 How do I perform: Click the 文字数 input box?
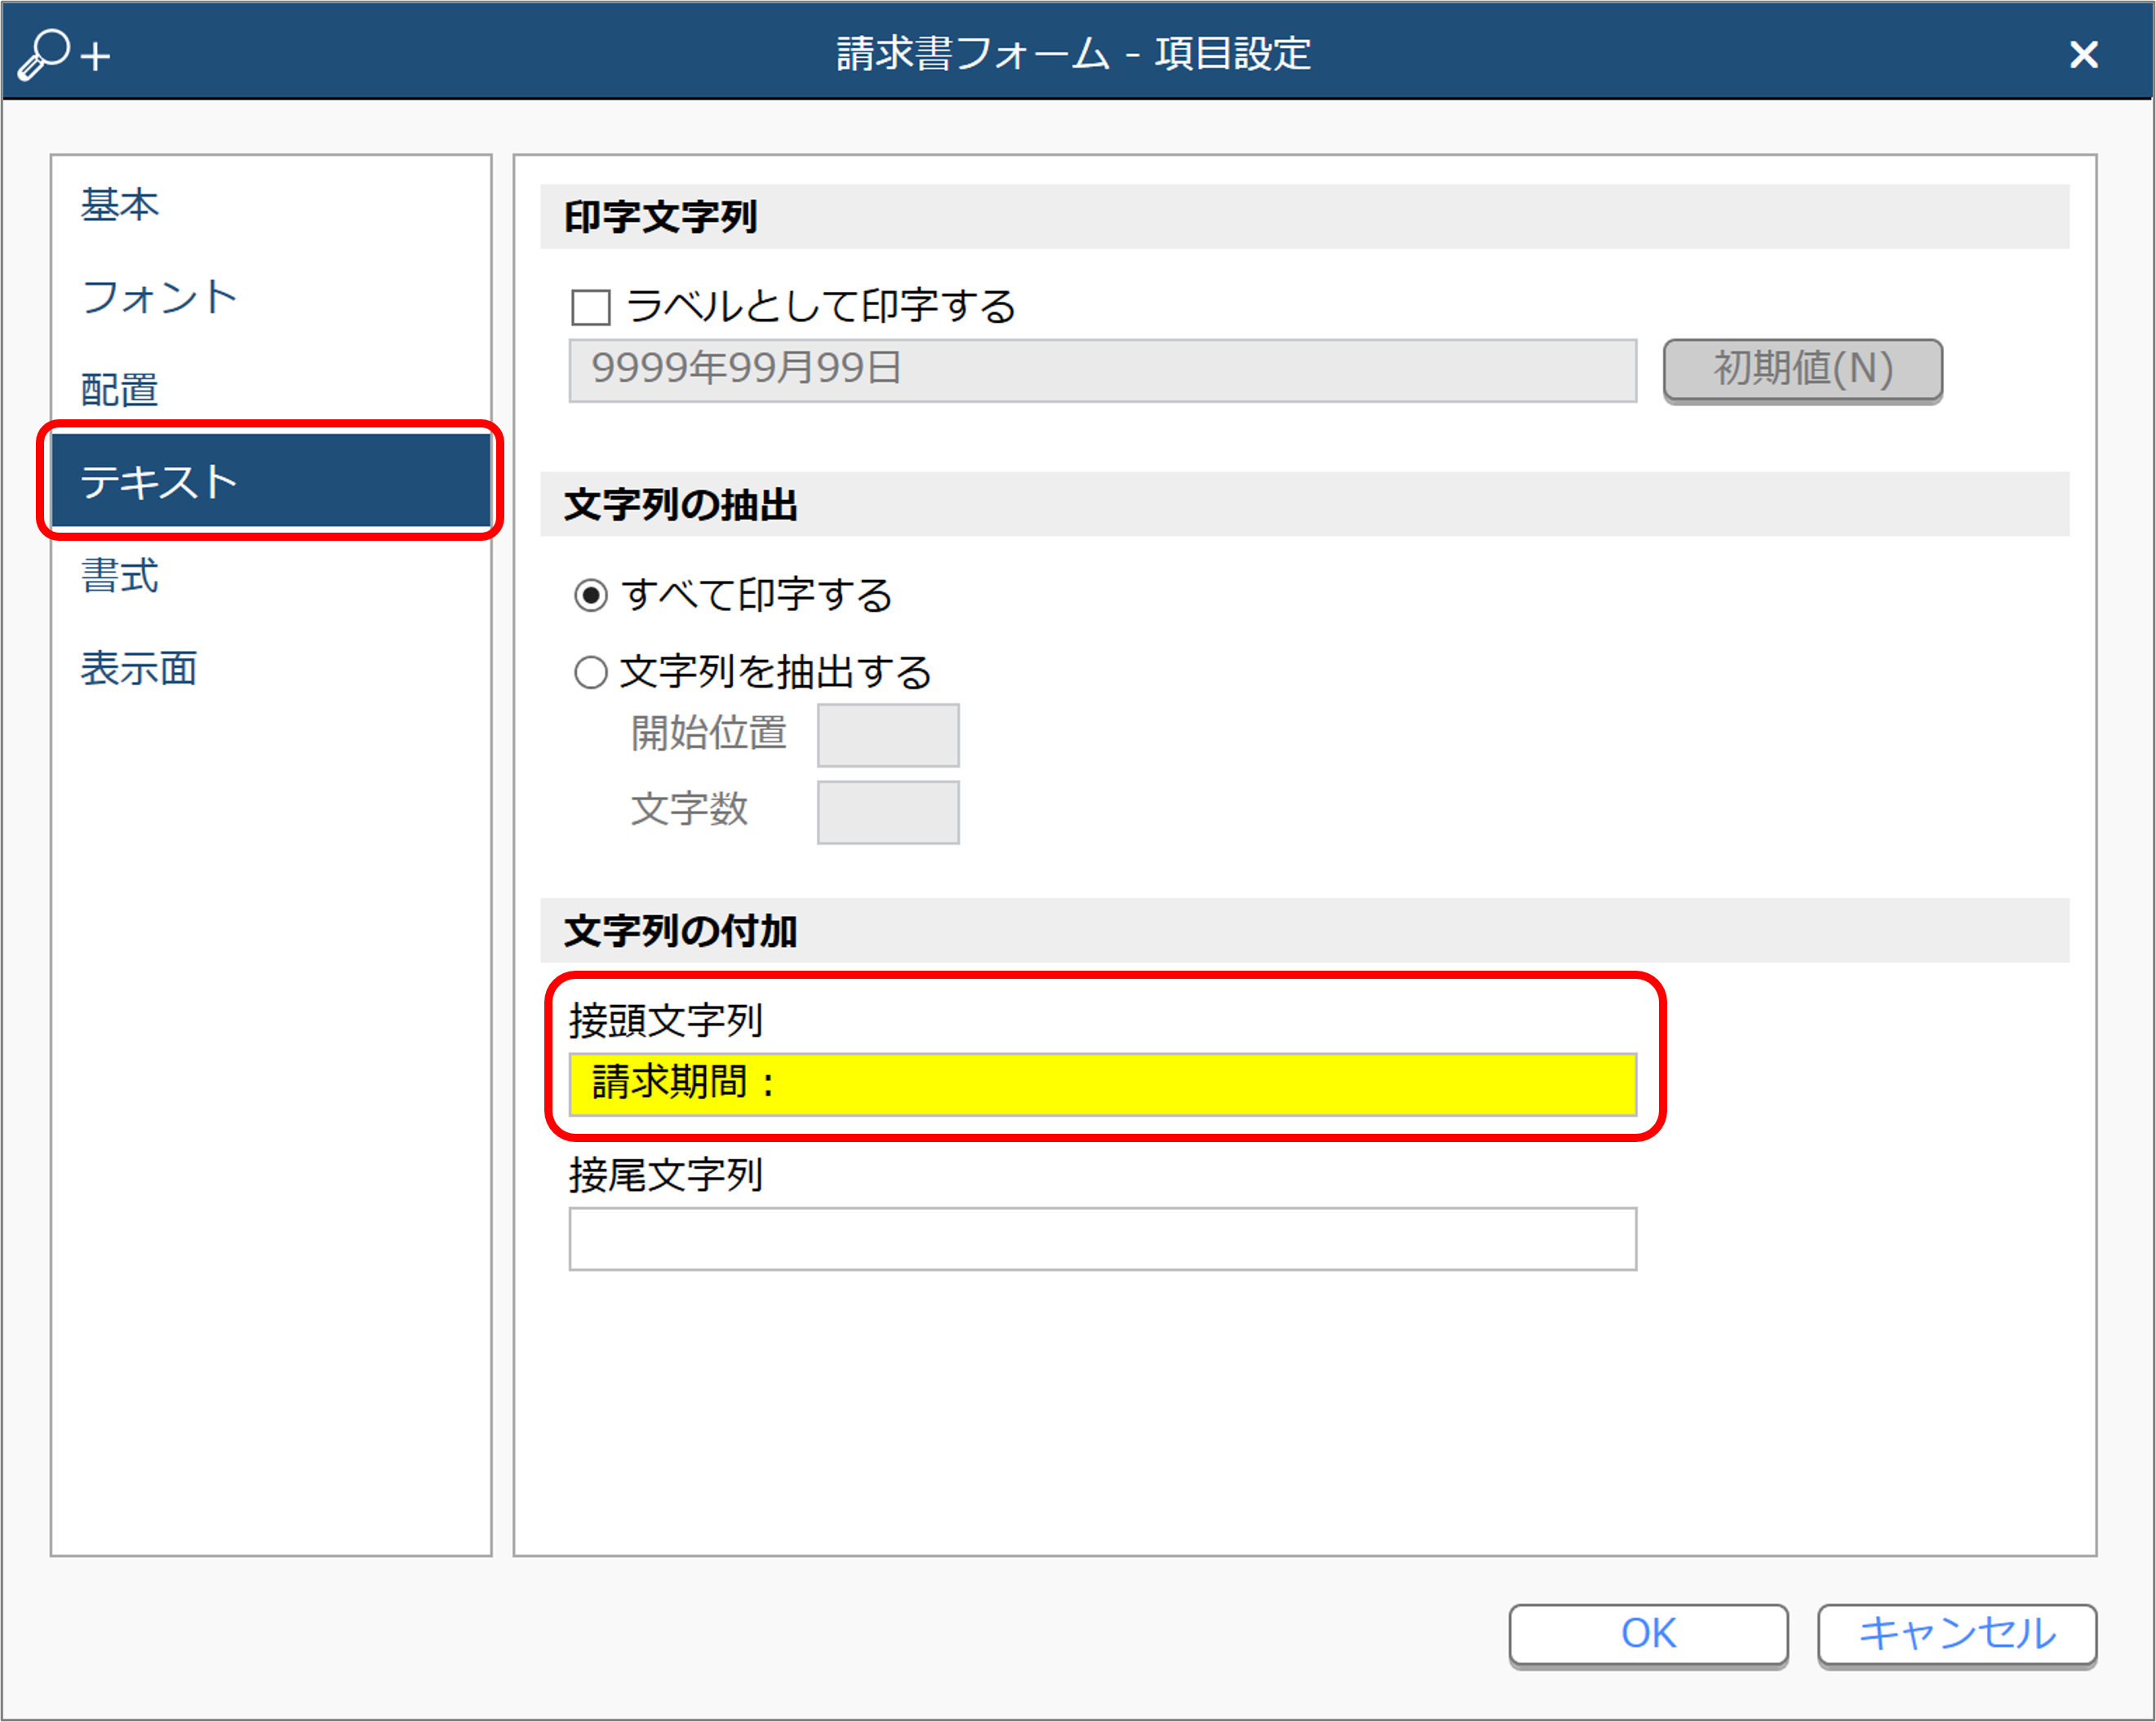[888, 812]
